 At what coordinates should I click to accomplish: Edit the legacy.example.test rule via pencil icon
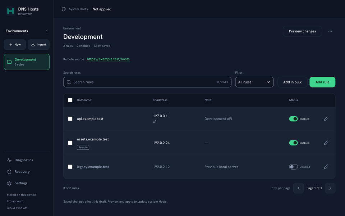tap(326, 167)
